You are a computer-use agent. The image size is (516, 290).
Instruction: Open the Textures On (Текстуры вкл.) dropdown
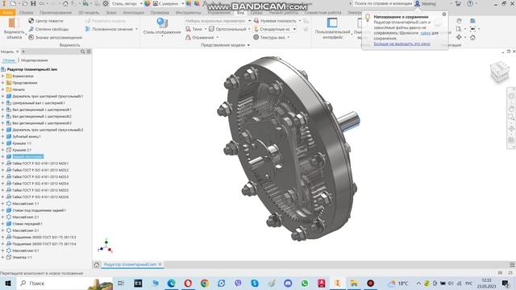[289, 38]
